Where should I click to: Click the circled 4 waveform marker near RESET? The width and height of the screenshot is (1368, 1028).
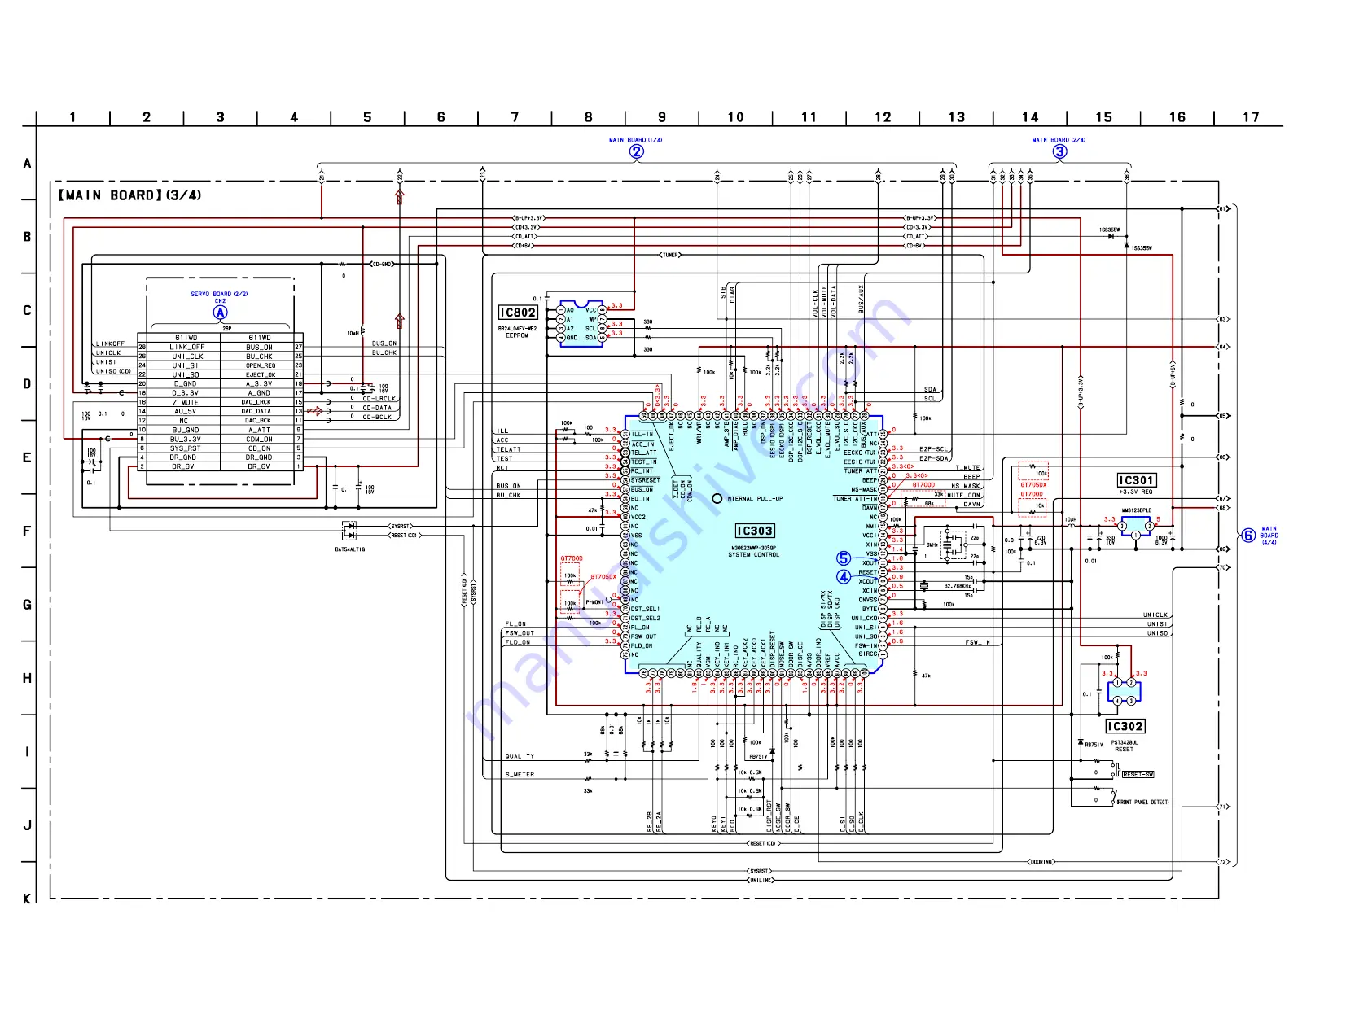(x=844, y=576)
